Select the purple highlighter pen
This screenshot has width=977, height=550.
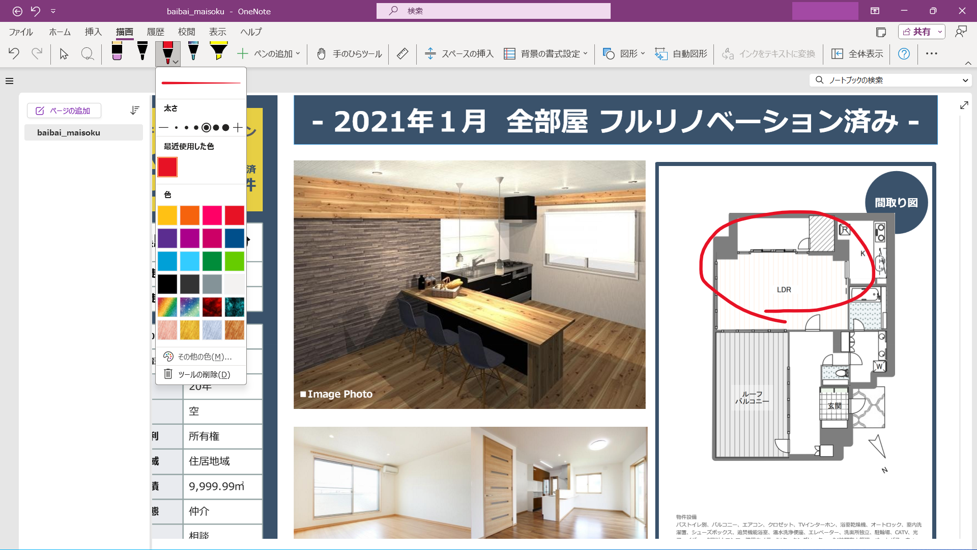(117, 51)
